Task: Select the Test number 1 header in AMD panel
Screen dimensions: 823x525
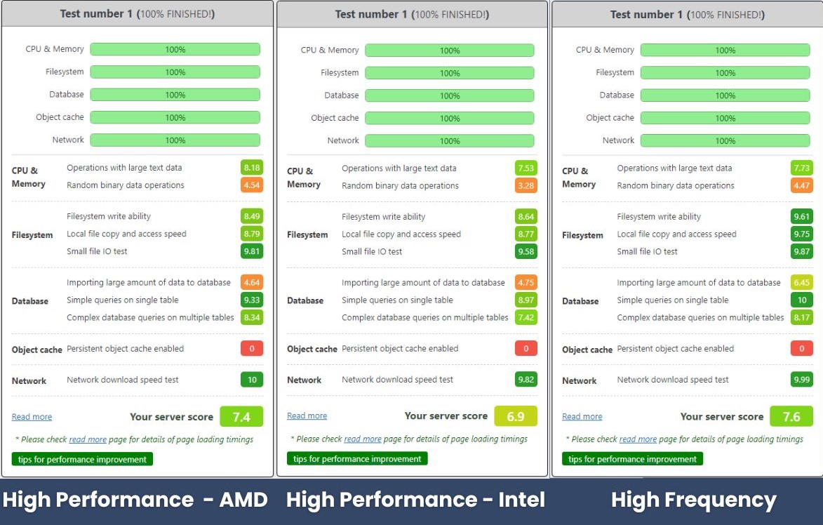Action: tap(138, 13)
